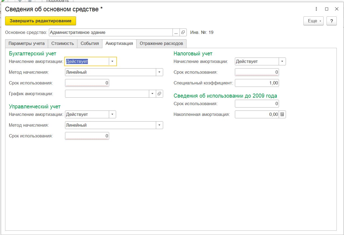Open the three-dot window menu

(317, 9)
